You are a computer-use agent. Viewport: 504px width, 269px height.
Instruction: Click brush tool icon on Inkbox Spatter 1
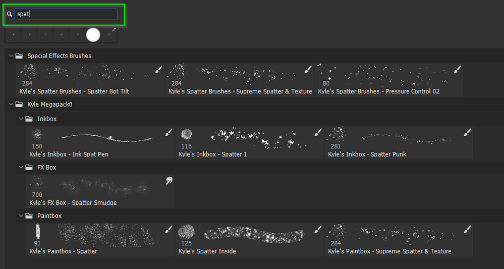pos(318,132)
